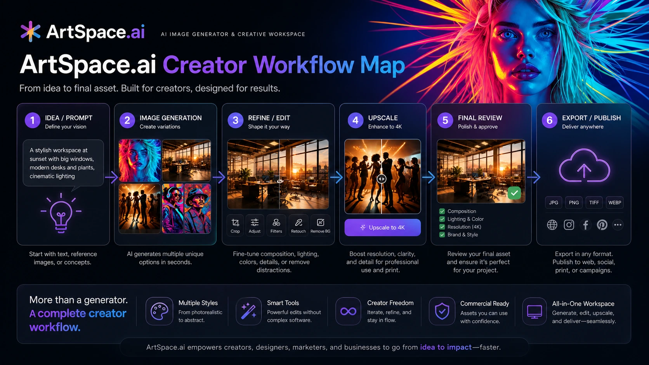The image size is (649, 365).
Task: Click the EXPORT / PUBLISH step heading
Action: tap(592, 118)
